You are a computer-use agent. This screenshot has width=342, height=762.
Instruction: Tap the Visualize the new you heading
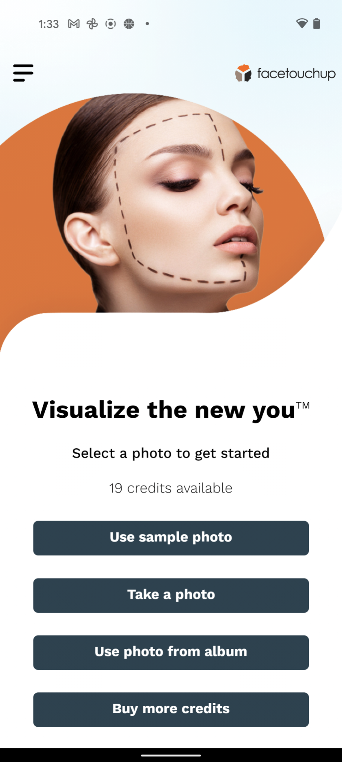click(171, 410)
